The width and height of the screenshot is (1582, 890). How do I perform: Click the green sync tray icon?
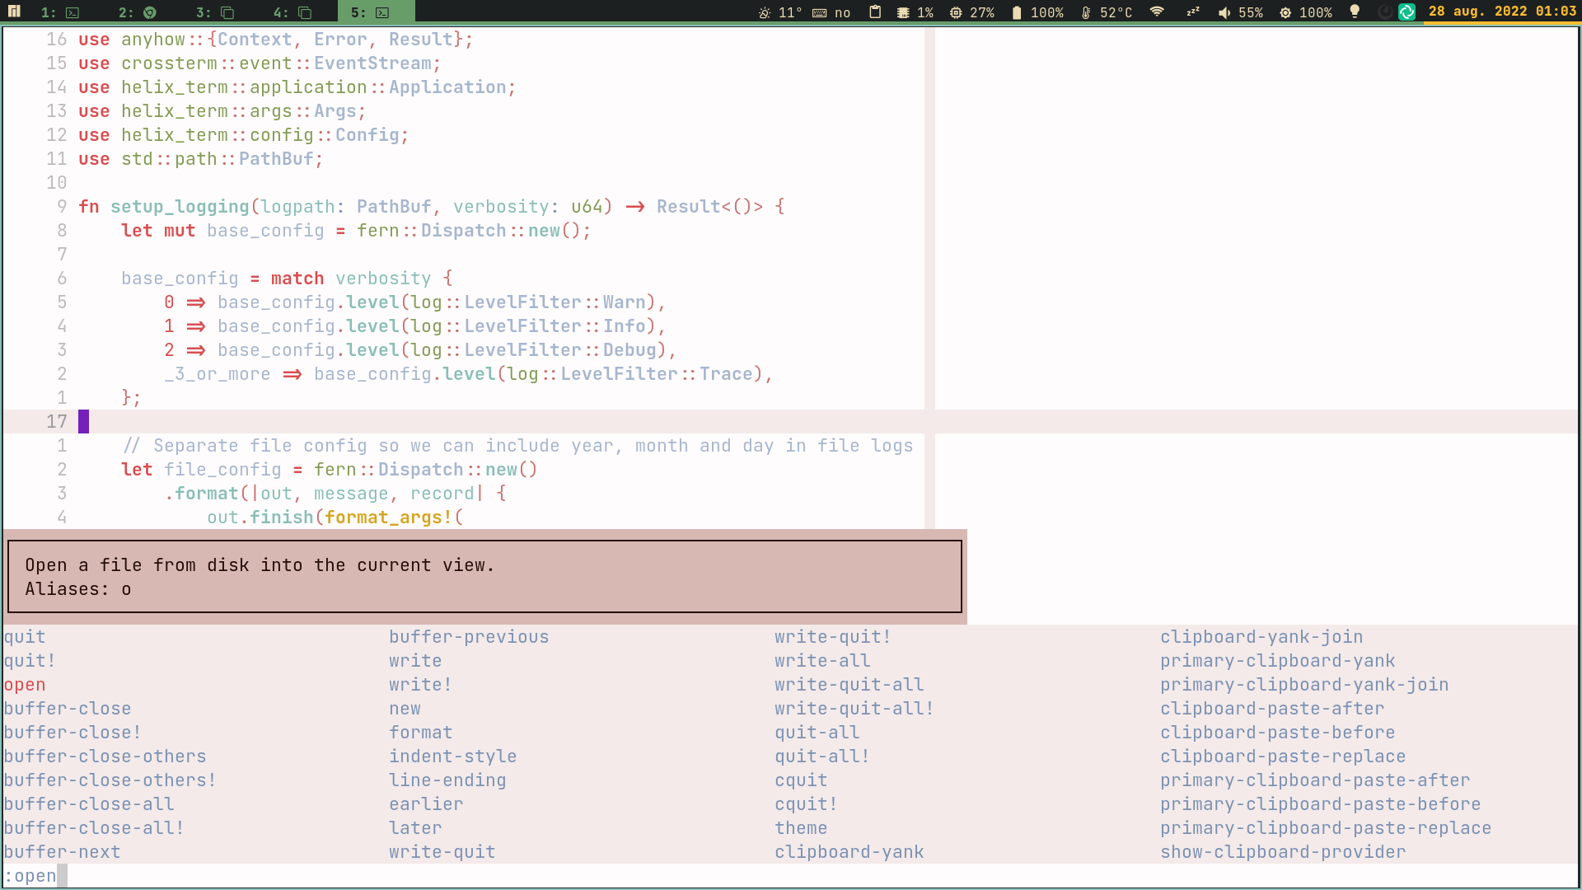click(1406, 12)
